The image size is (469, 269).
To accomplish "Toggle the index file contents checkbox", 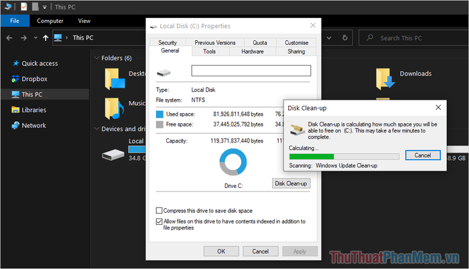I will (159, 221).
